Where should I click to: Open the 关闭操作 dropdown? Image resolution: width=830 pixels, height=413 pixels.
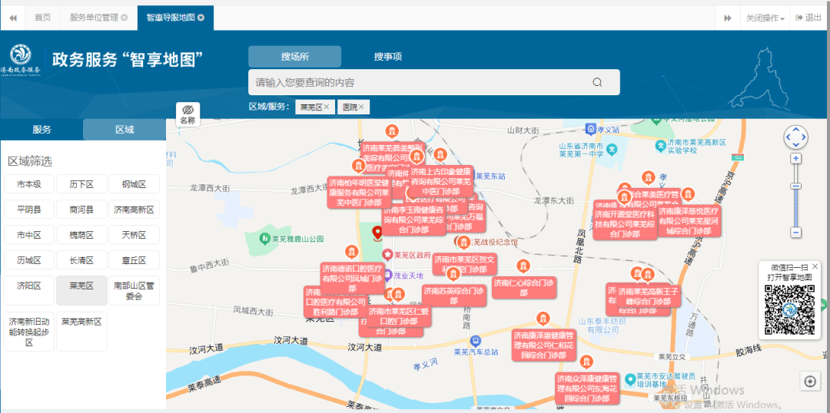(x=765, y=18)
